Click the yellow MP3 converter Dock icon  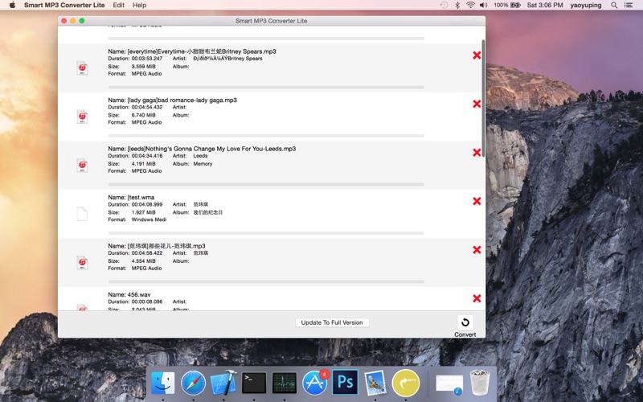[x=406, y=384]
